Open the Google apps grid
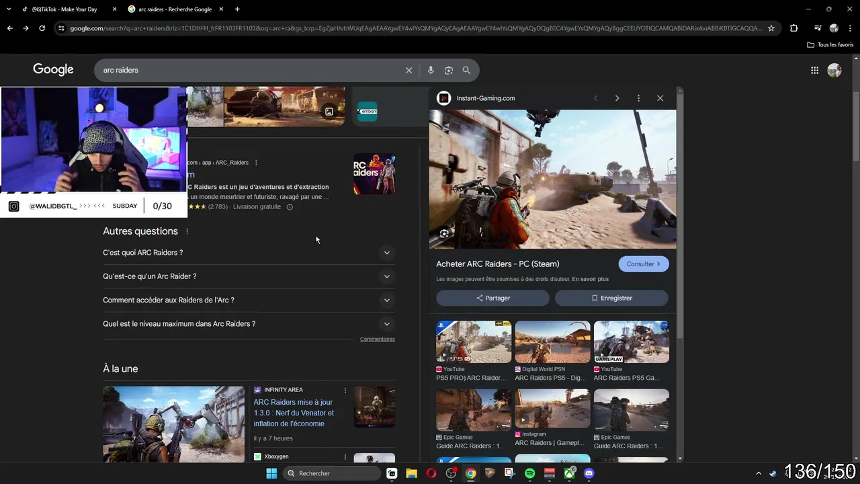This screenshot has height=484, width=860. click(x=814, y=70)
